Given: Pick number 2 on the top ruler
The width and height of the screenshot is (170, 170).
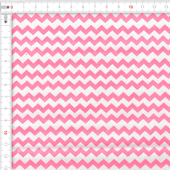Looking at the screenshot, I should (35, 7).
